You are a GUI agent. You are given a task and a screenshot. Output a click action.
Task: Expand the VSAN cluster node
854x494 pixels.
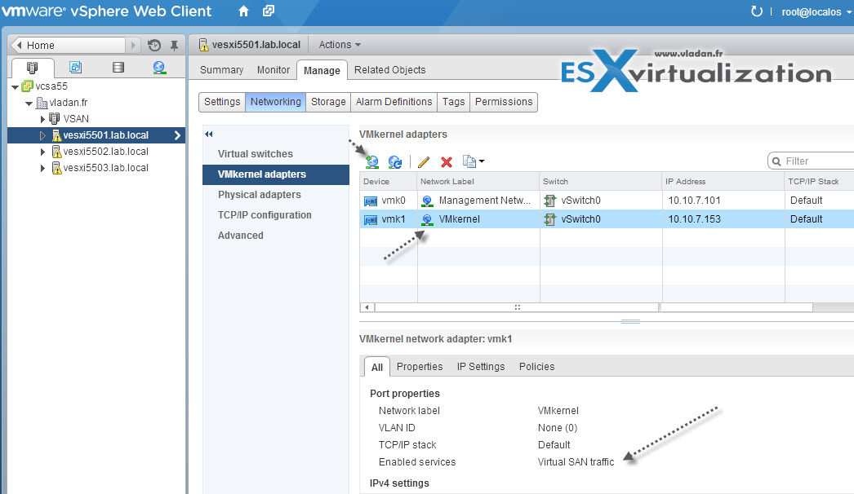[42, 118]
